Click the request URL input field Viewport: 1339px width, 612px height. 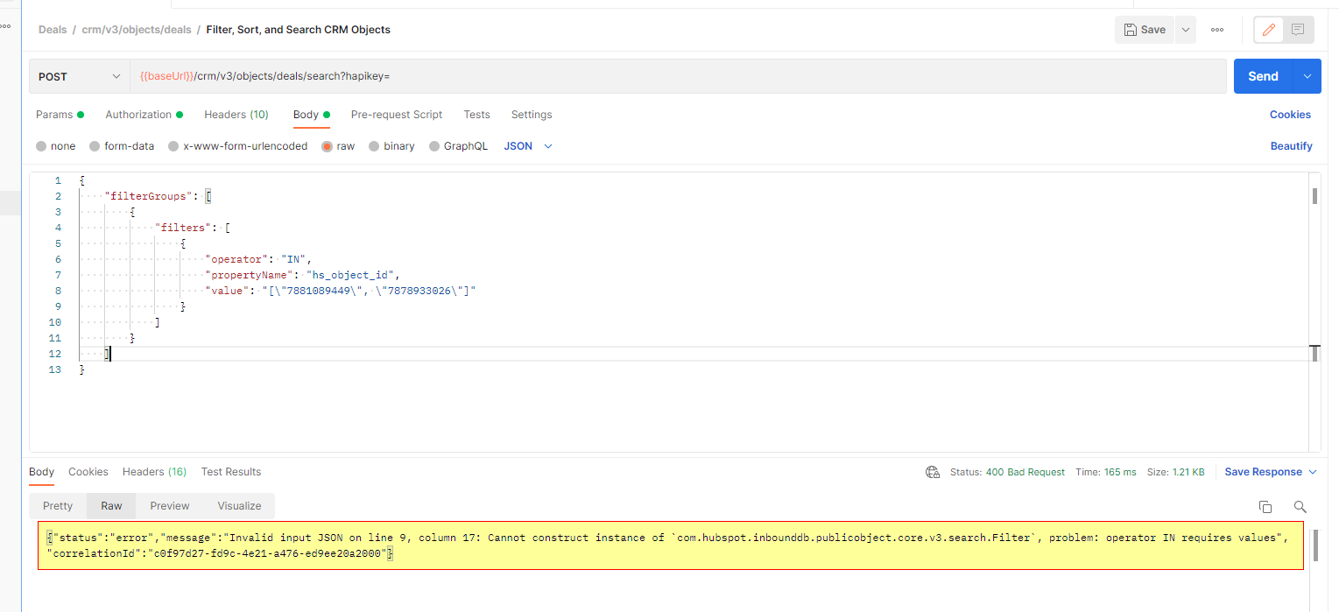tap(613, 75)
